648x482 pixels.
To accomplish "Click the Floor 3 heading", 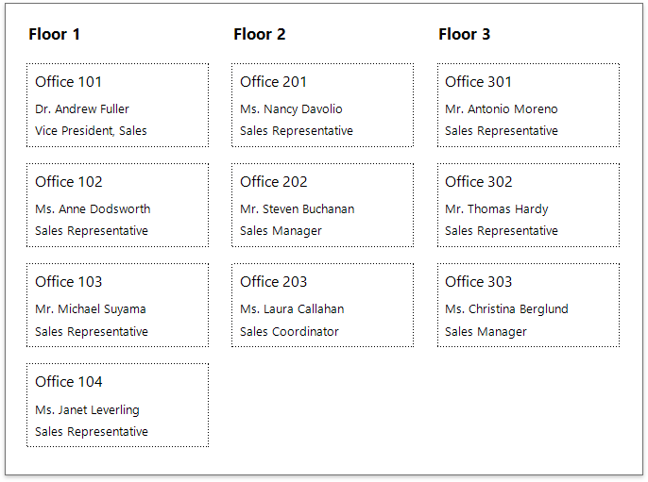I will (465, 35).
